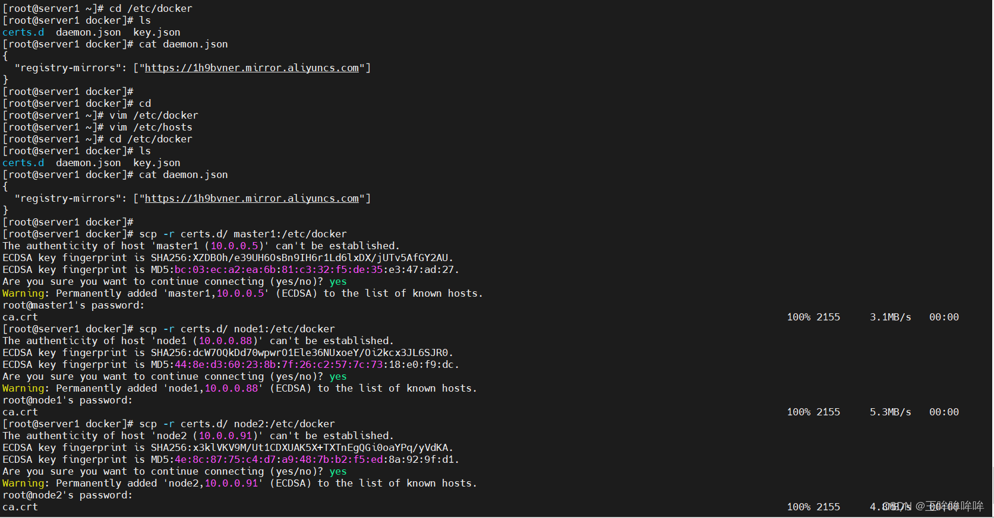
Task: Click the "root@node1's password:" prompt
Action: coord(68,401)
